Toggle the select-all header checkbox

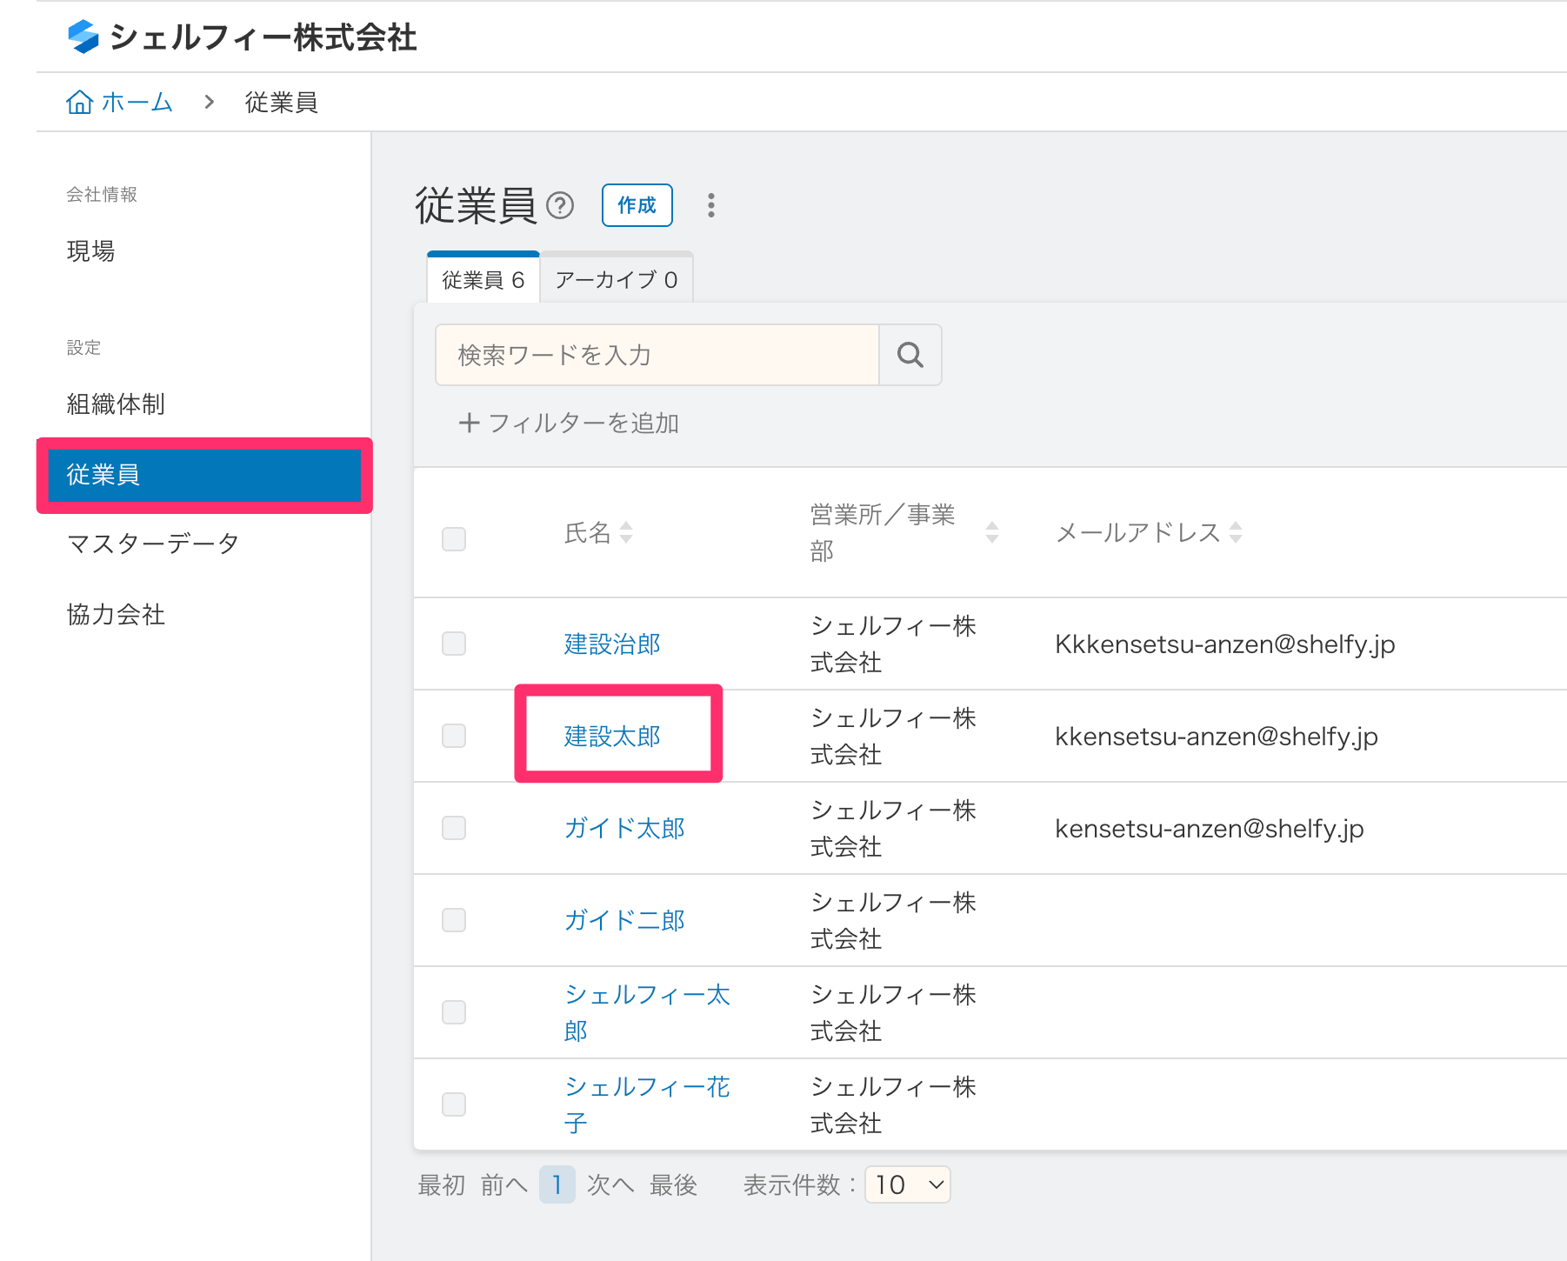(454, 539)
